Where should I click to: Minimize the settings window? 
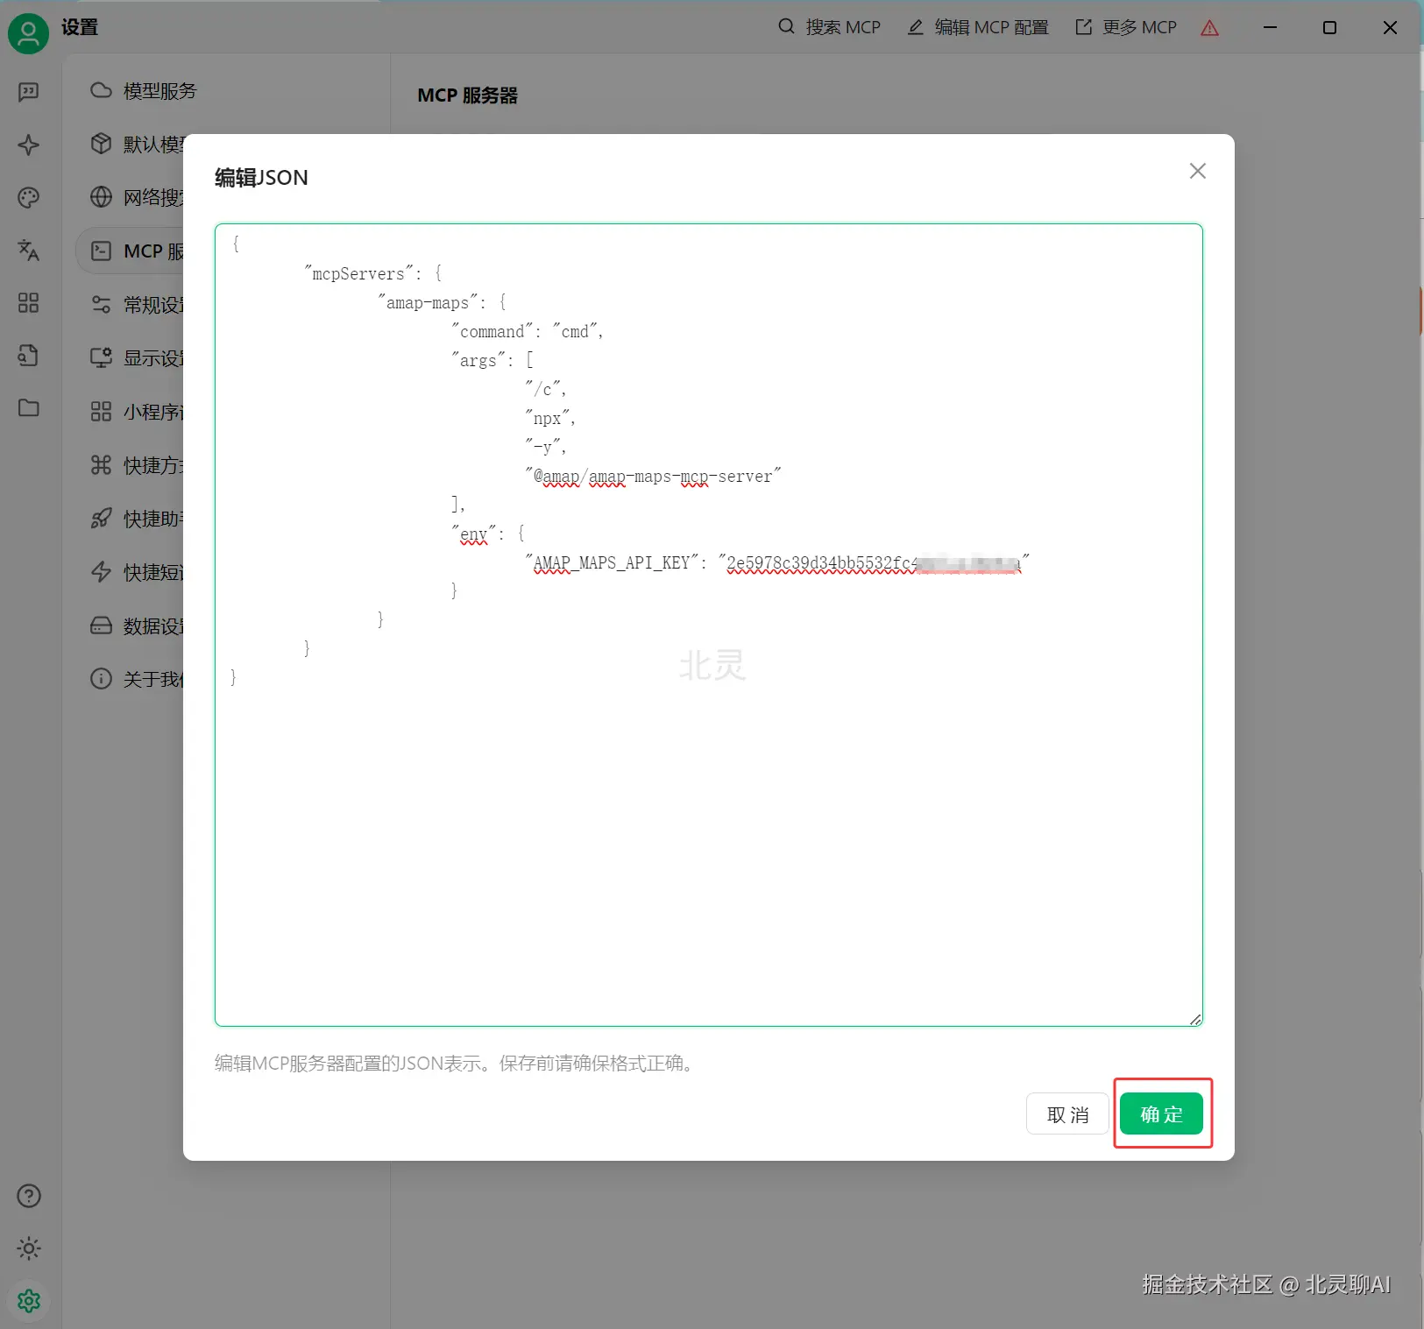(x=1270, y=27)
